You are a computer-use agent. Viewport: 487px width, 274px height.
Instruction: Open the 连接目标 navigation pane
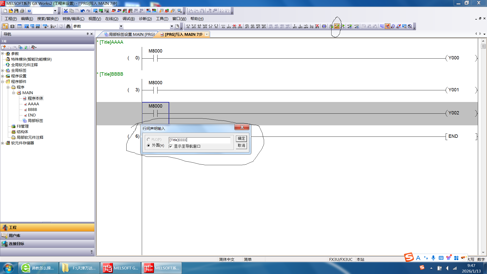click(16, 244)
